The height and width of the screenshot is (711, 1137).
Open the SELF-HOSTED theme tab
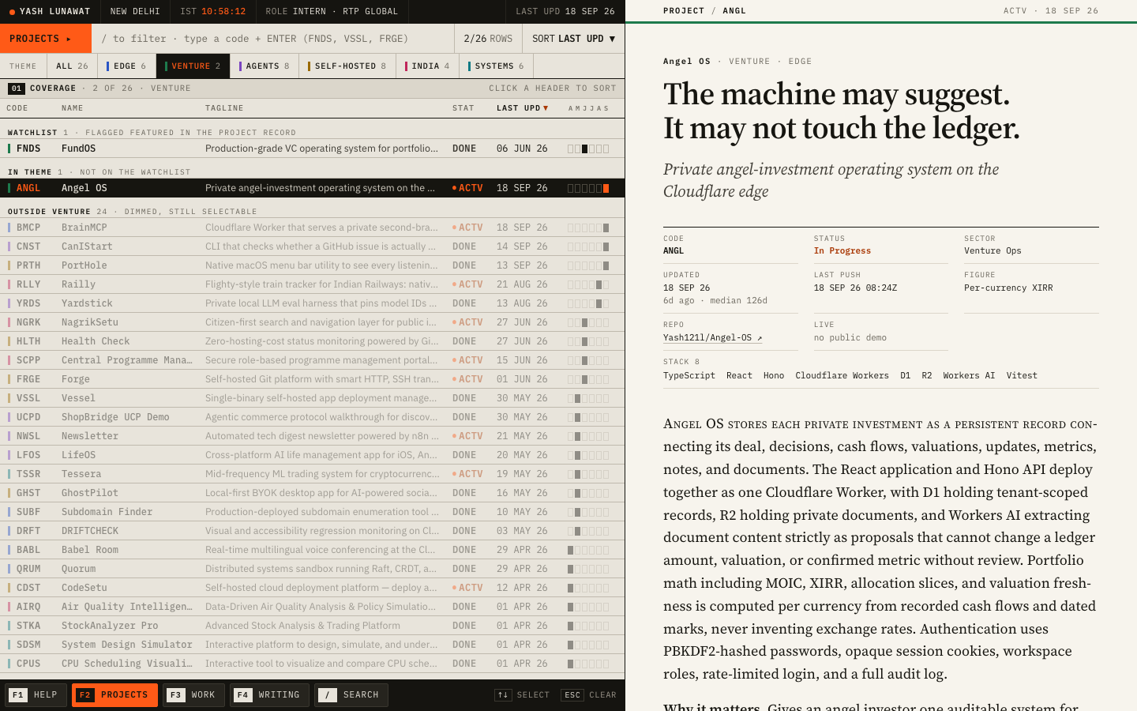(x=347, y=66)
